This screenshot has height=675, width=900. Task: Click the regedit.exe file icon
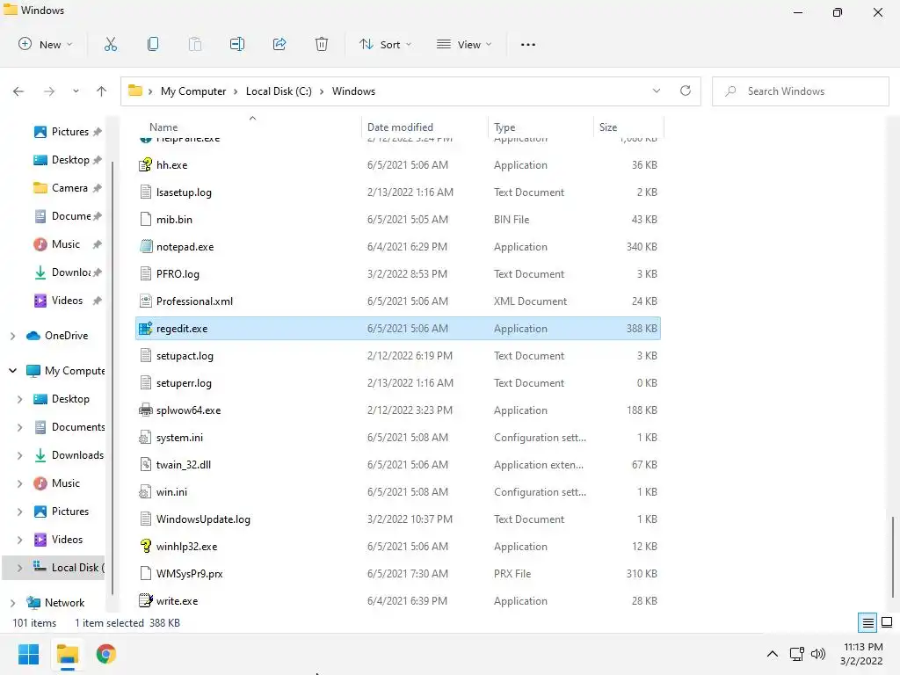point(146,329)
